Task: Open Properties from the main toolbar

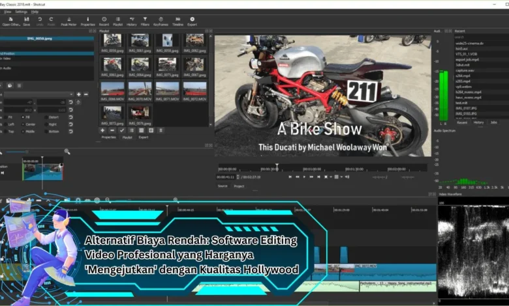Action: pos(87,21)
